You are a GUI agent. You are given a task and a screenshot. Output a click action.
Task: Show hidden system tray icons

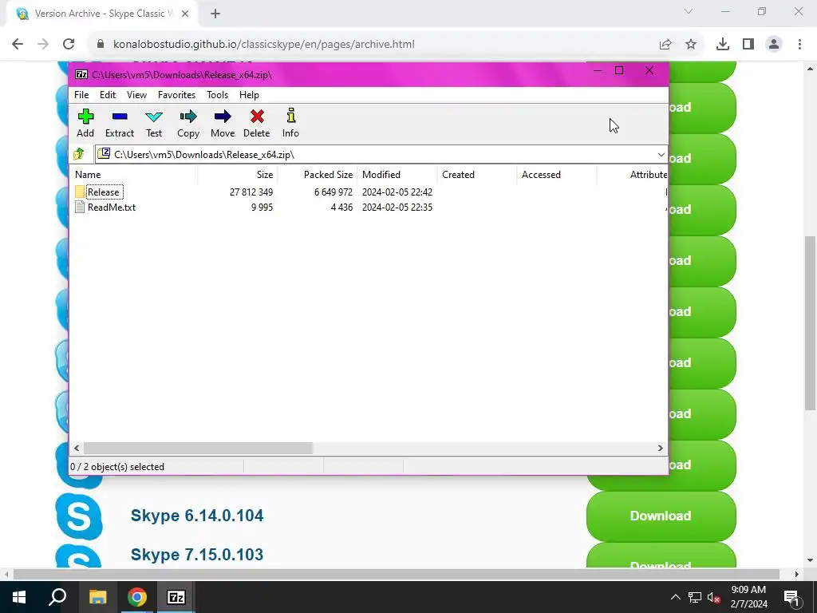(x=675, y=597)
